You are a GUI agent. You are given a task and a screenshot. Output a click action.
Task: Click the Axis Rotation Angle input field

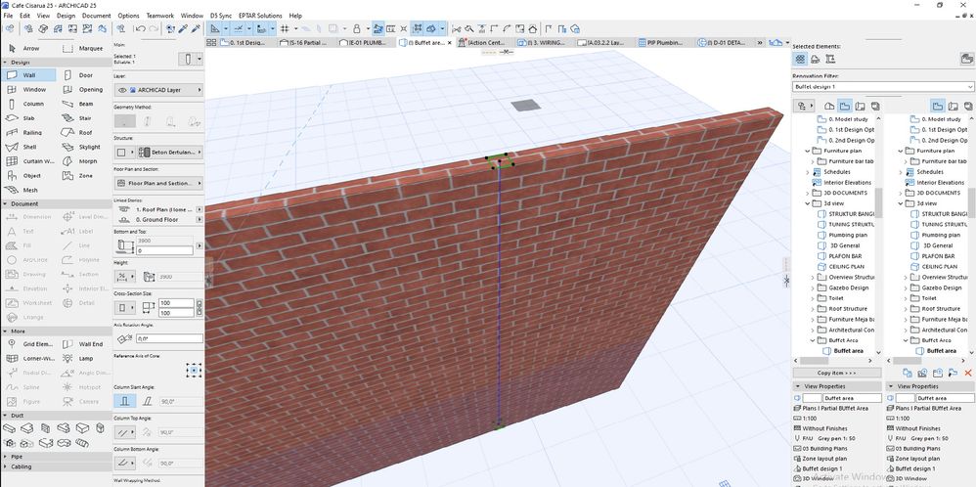(168, 338)
